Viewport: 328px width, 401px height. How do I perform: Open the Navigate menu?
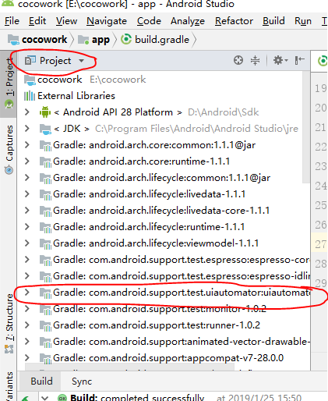pos(107,21)
